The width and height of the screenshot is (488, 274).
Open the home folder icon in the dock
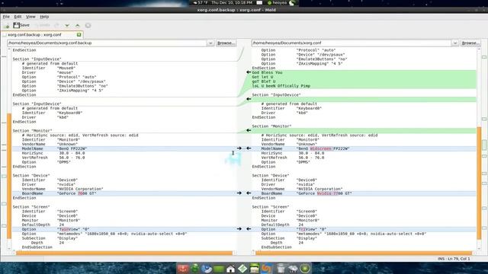[230, 269]
